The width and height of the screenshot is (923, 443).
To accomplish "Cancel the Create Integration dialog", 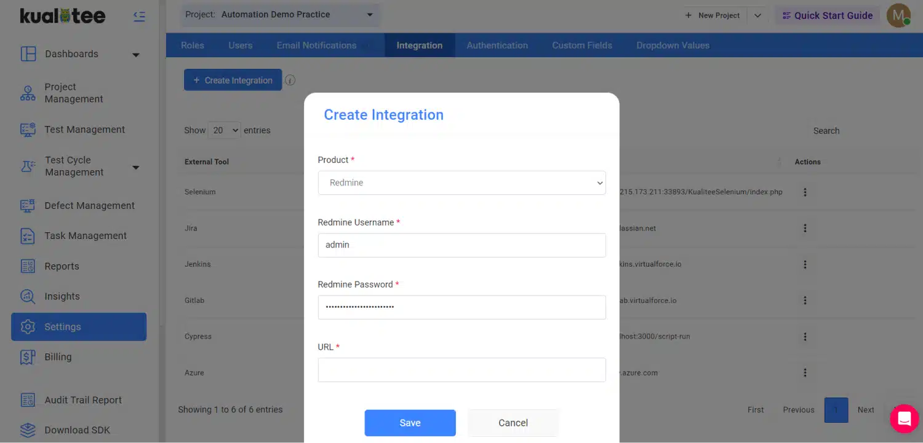I will (x=513, y=423).
